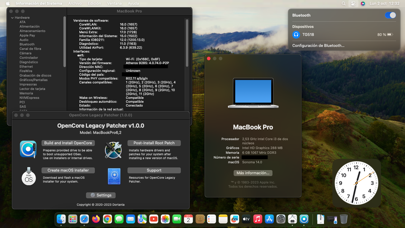Open Control Center from the menu bar
The height and width of the screenshot is (228, 405).
(353, 4)
